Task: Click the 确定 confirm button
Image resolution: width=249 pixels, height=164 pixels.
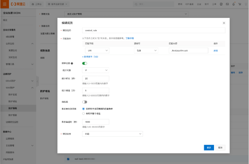Action: click(209, 147)
